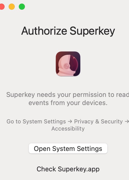
Task: Click the word Superkey in the heading
Action: point(92,31)
